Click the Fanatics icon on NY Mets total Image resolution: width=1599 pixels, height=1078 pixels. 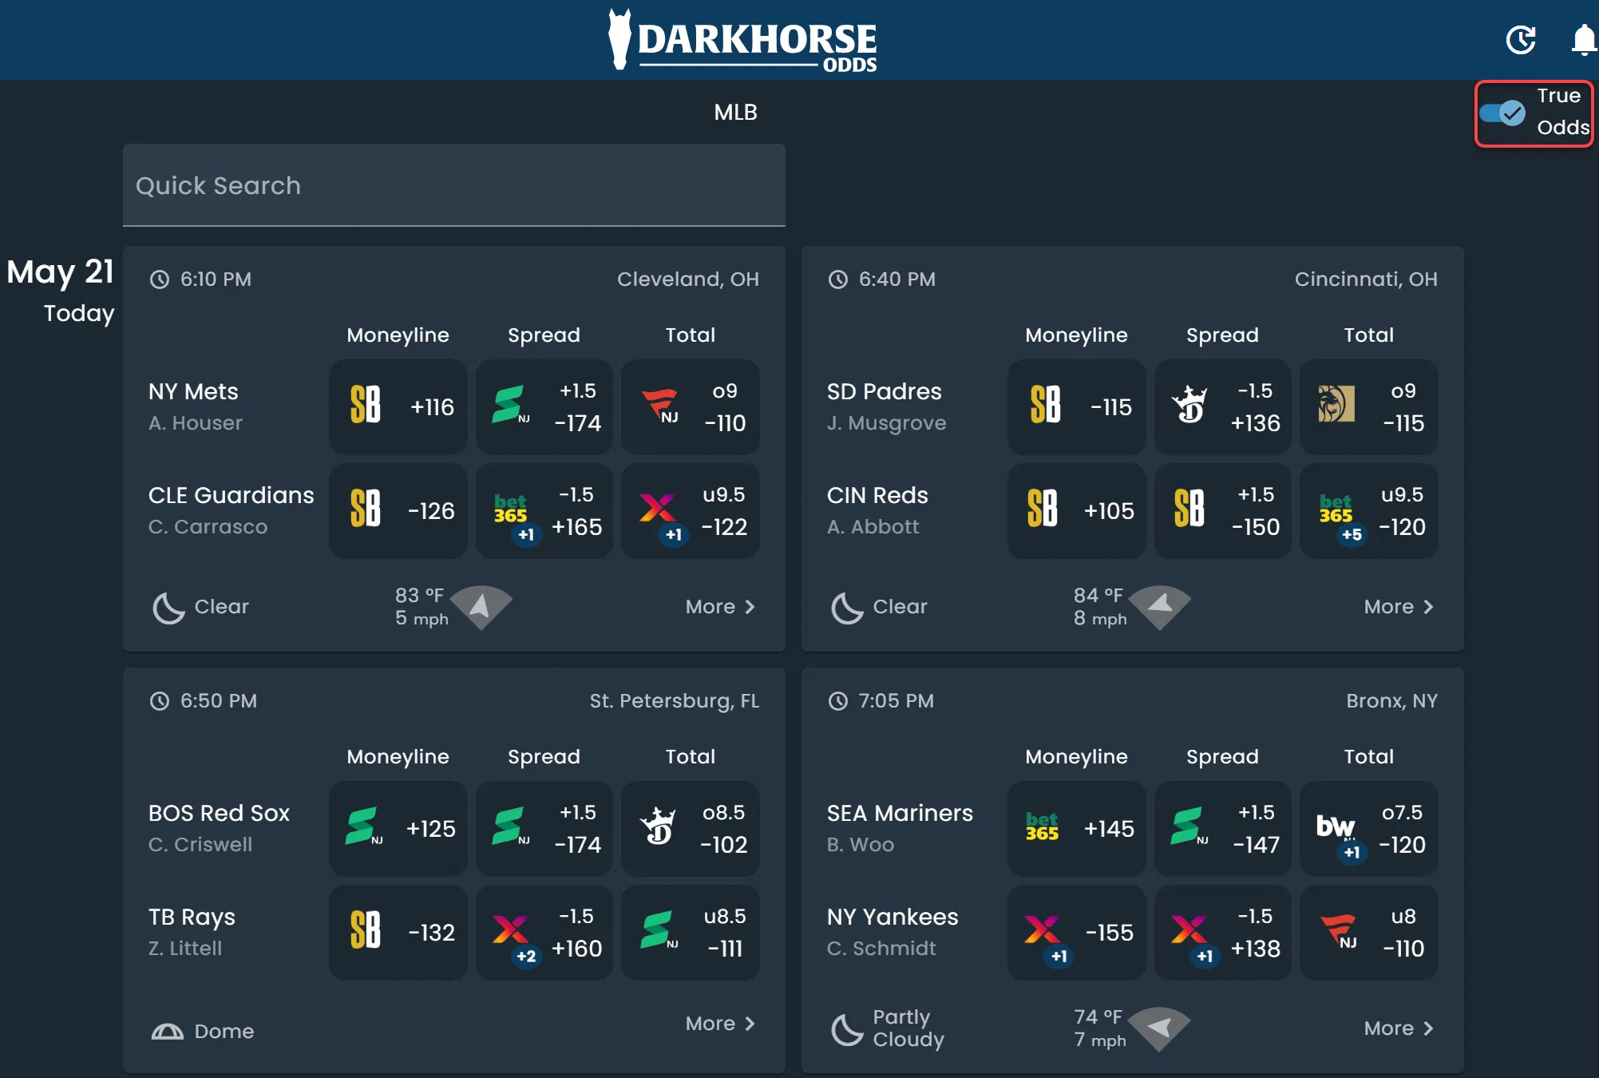660,406
